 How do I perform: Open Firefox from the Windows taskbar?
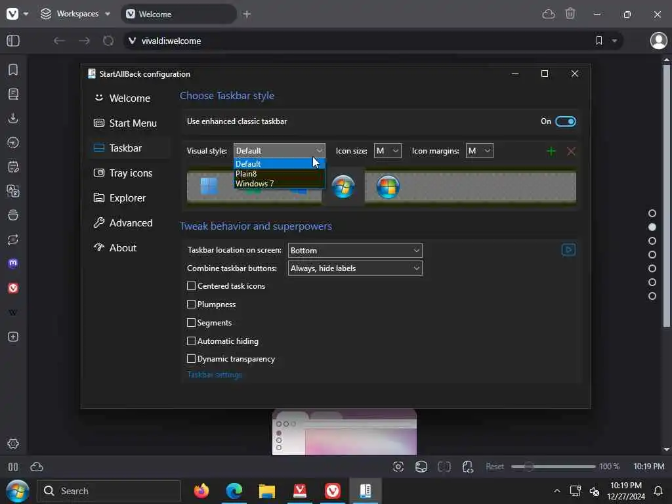[x=201, y=491]
